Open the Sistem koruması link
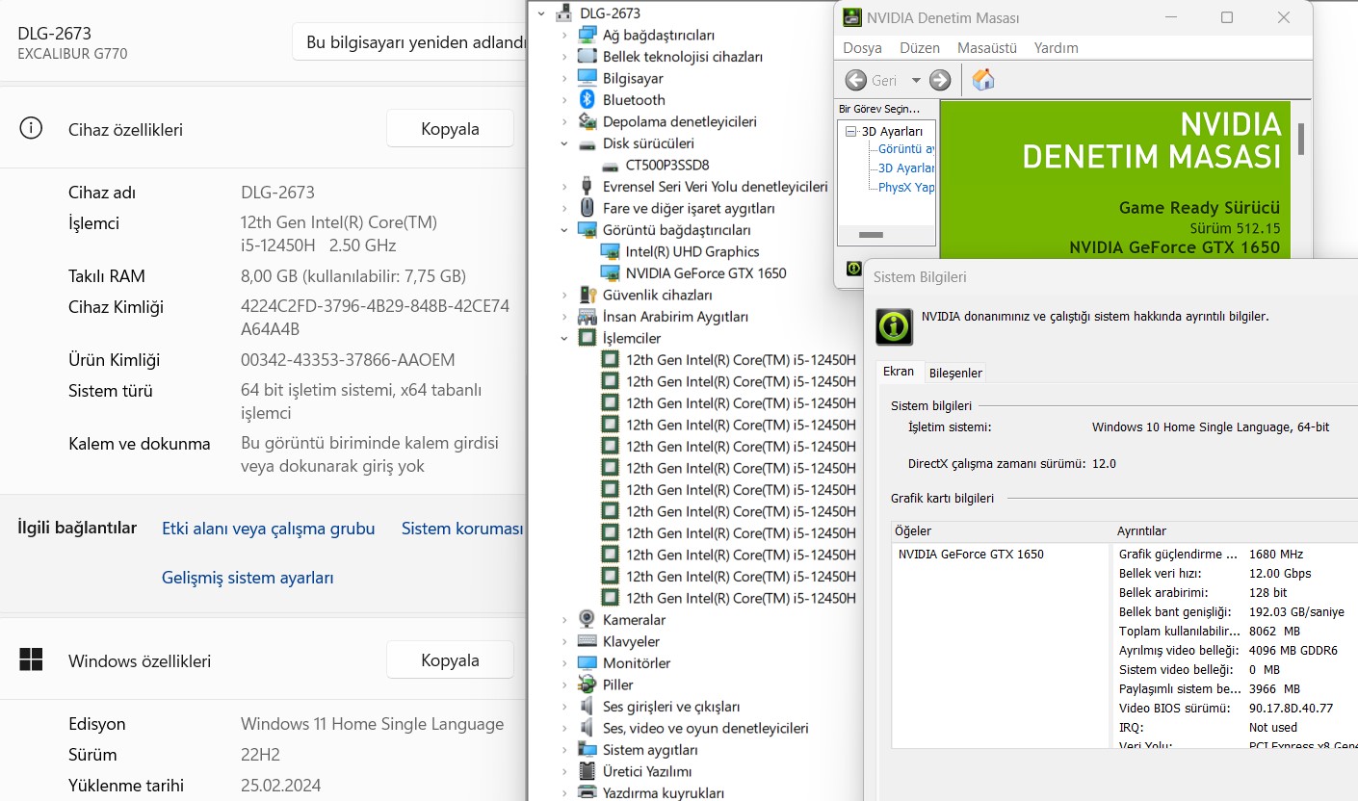The image size is (1358, 801). tap(462, 529)
